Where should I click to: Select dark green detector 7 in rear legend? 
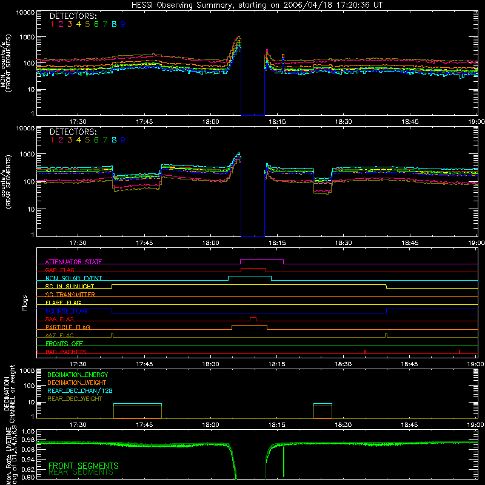105,140
